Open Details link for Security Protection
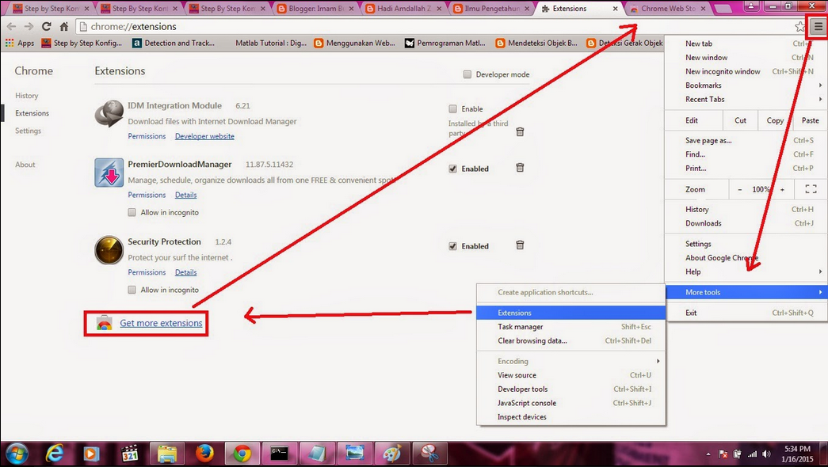 pos(186,272)
